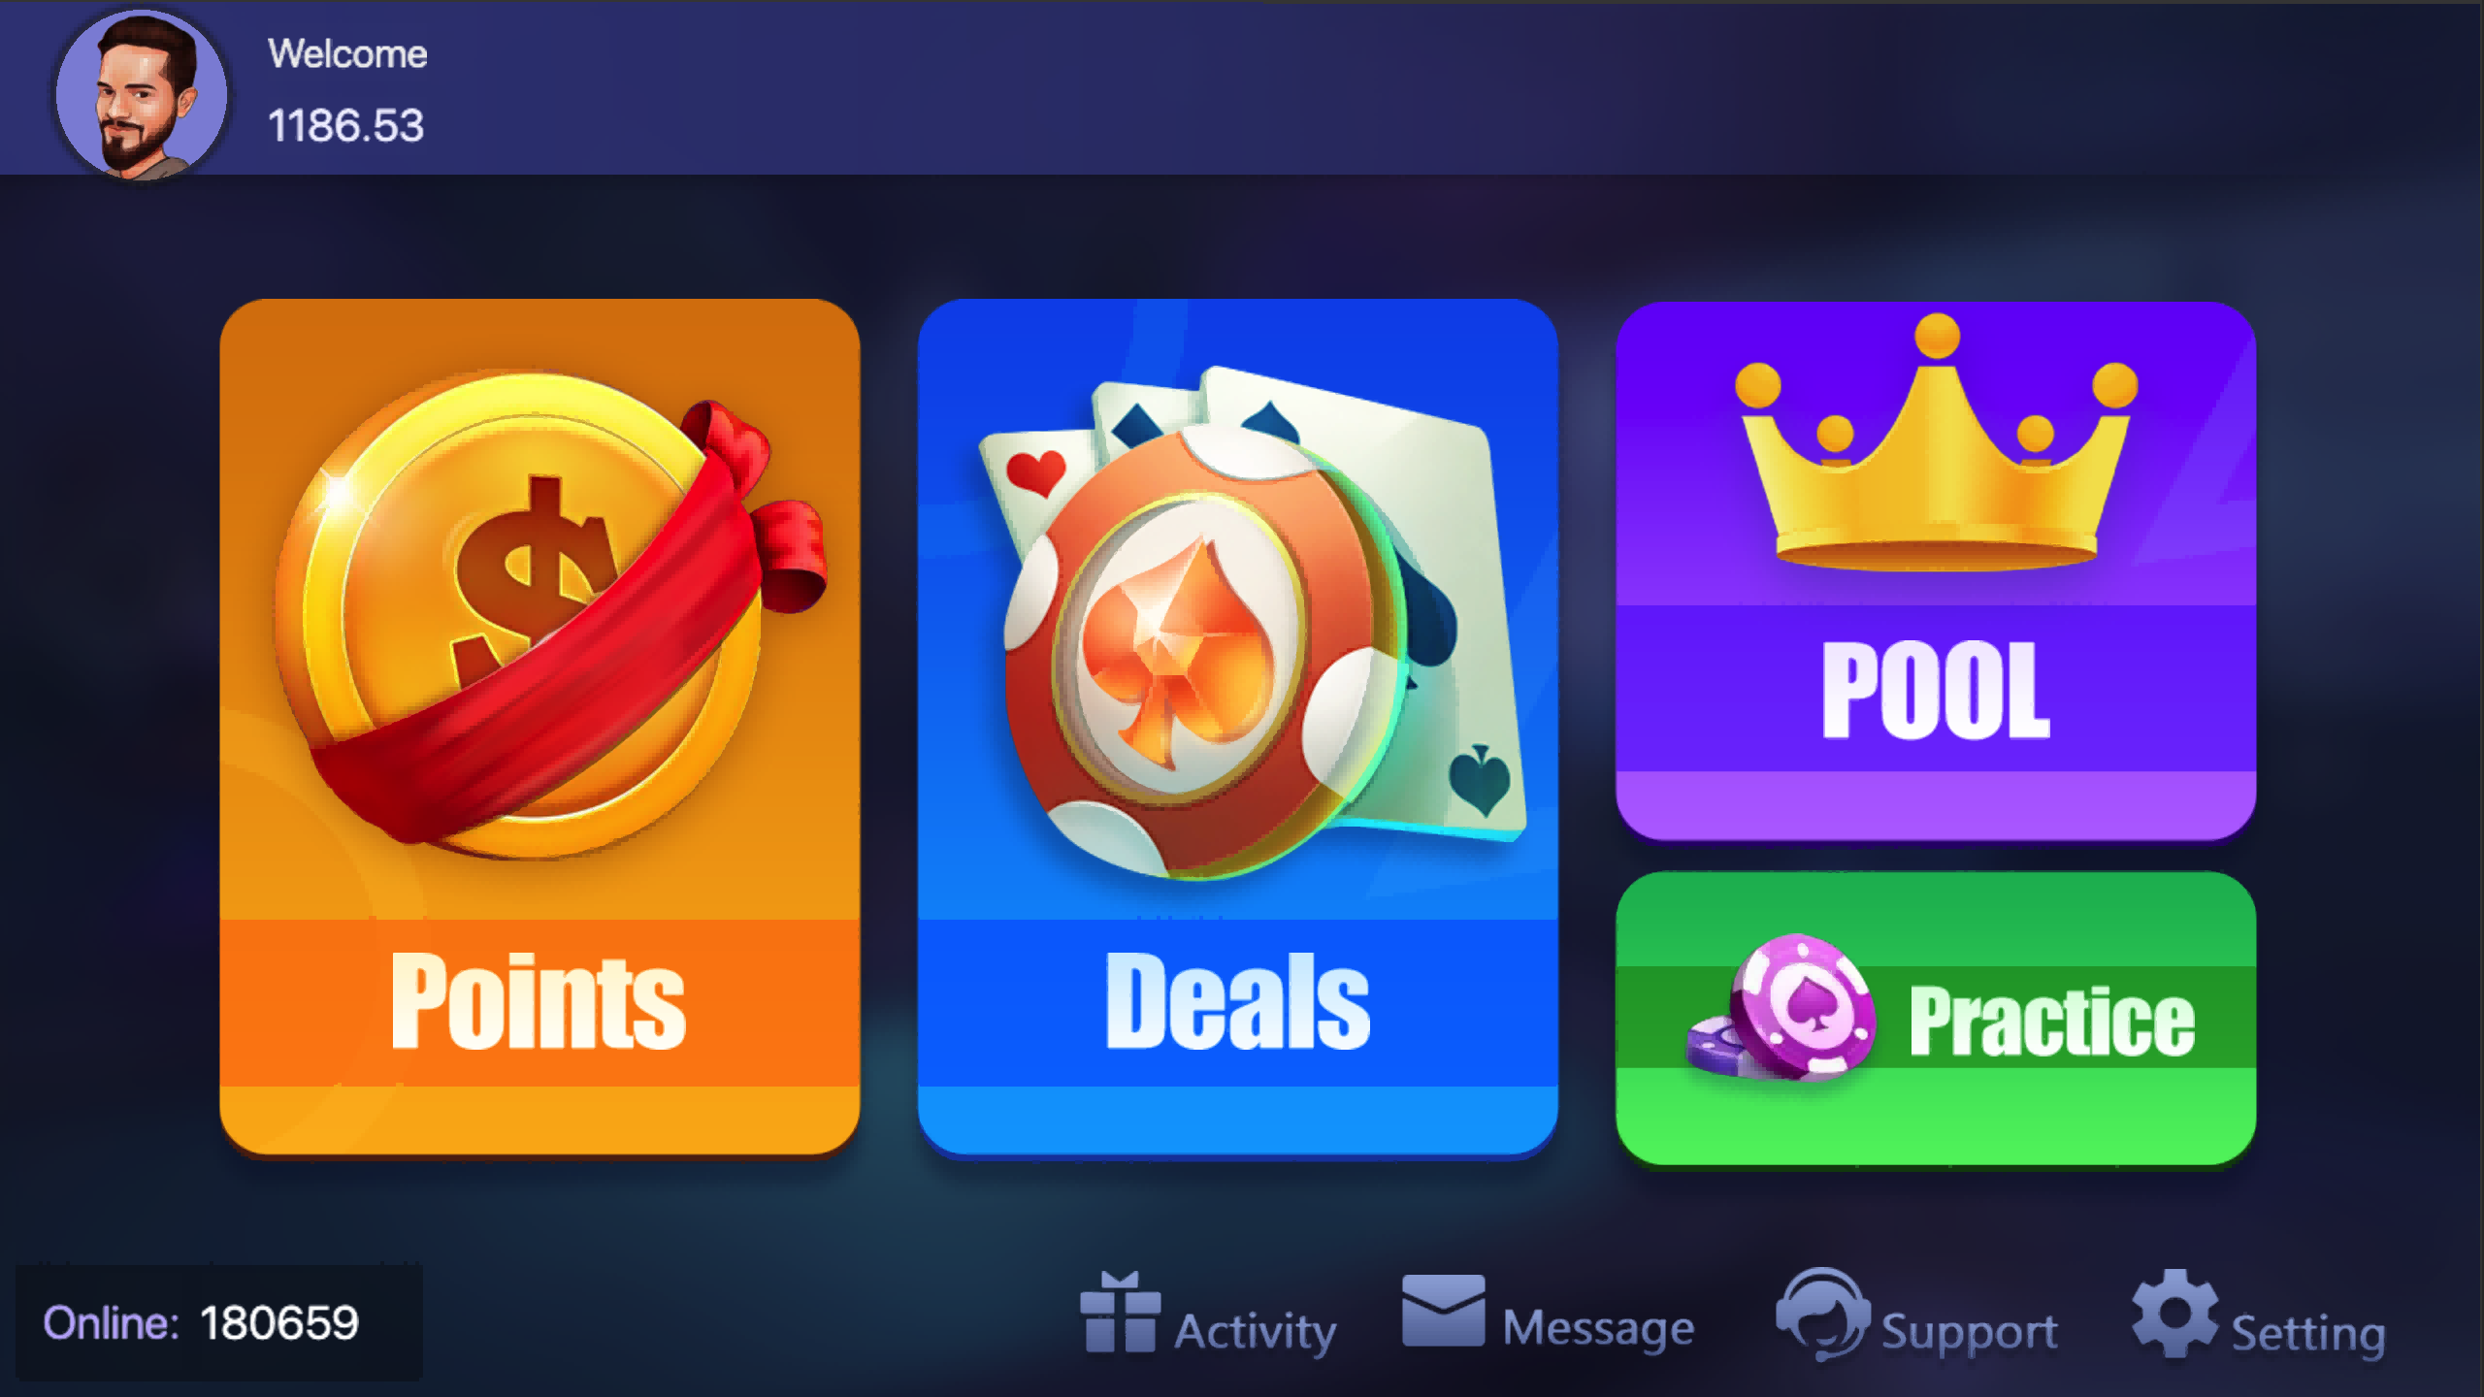Image resolution: width=2484 pixels, height=1397 pixels.
Task: Open the gear Setting icon
Action: click(2174, 1314)
